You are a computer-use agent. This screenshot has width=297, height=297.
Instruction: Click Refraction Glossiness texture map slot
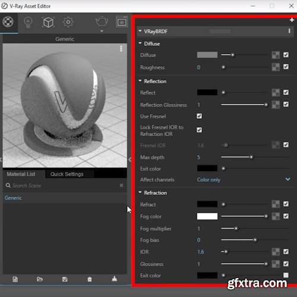(x=276, y=264)
